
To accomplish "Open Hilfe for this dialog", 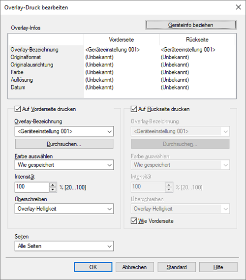I will 218,267.
